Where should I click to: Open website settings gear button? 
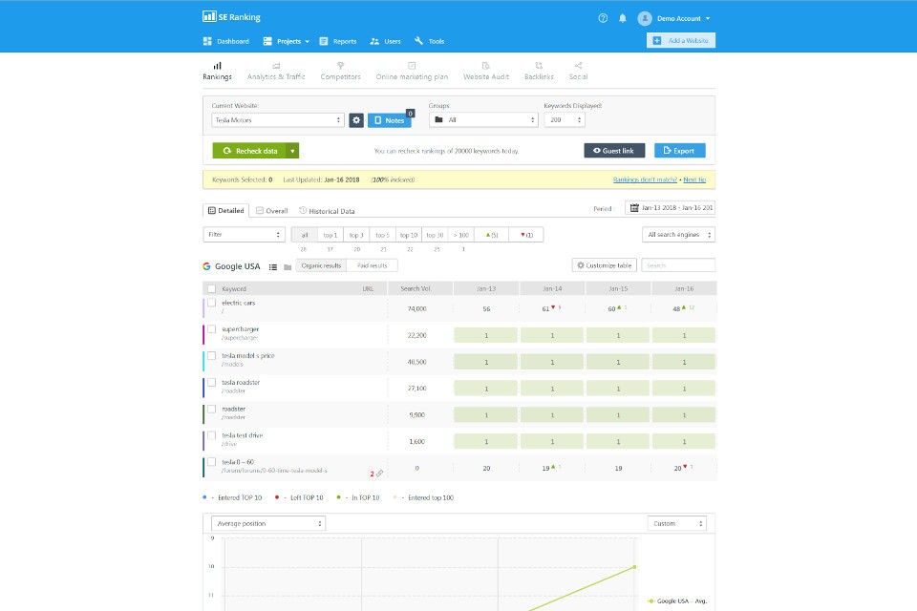356,120
